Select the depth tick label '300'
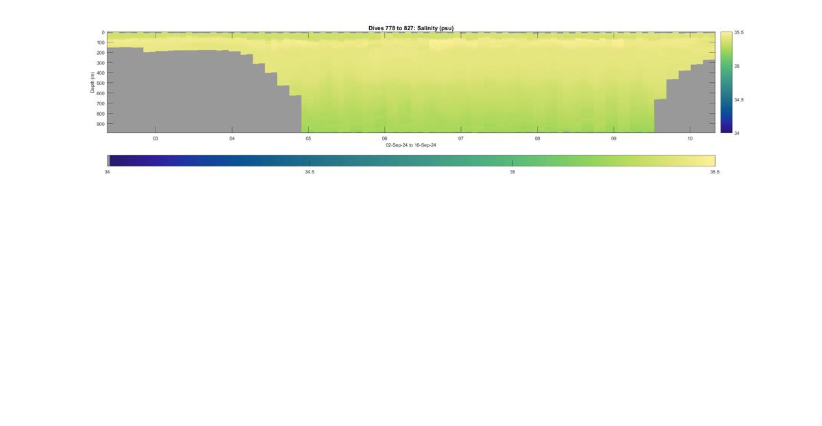This screenshot has height=426, width=822. tap(101, 63)
